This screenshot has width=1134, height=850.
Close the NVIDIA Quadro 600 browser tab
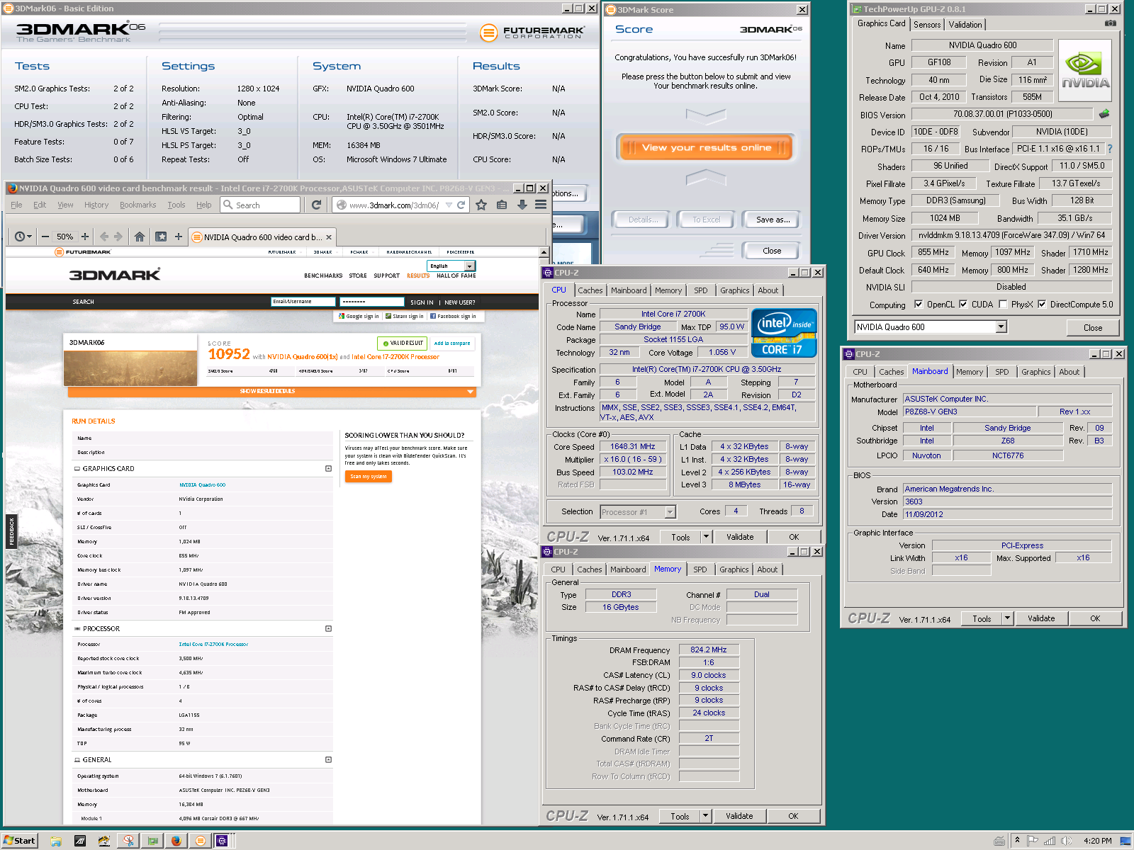click(x=329, y=237)
